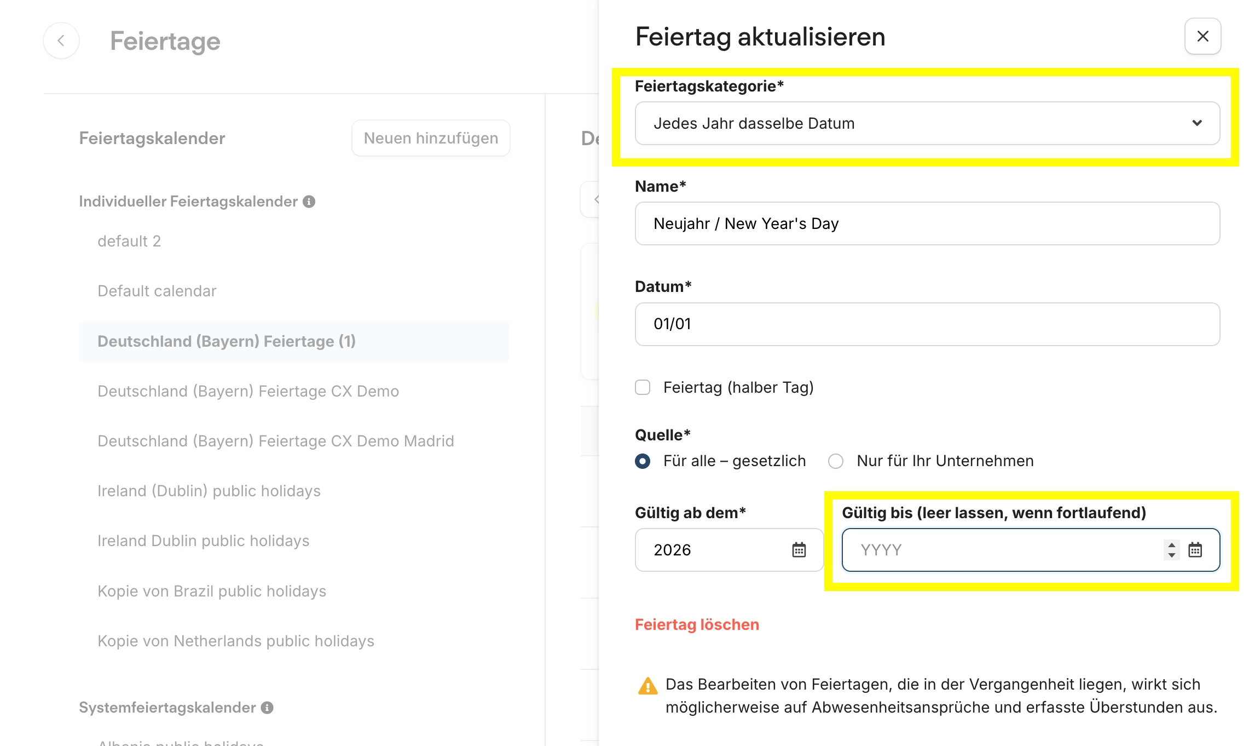Click the dropdown chevron in Feiertagskategorie
The height and width of the screenshot is (746, 1249).
point(1197,123)
